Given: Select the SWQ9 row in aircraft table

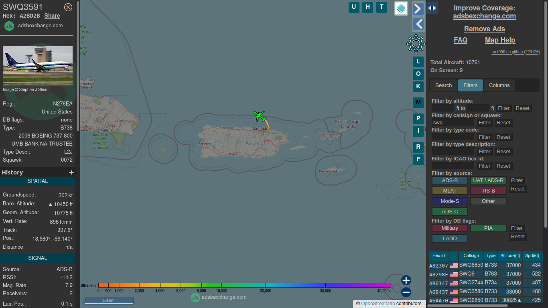Looking at the screenshot, I should pos(485,274).
